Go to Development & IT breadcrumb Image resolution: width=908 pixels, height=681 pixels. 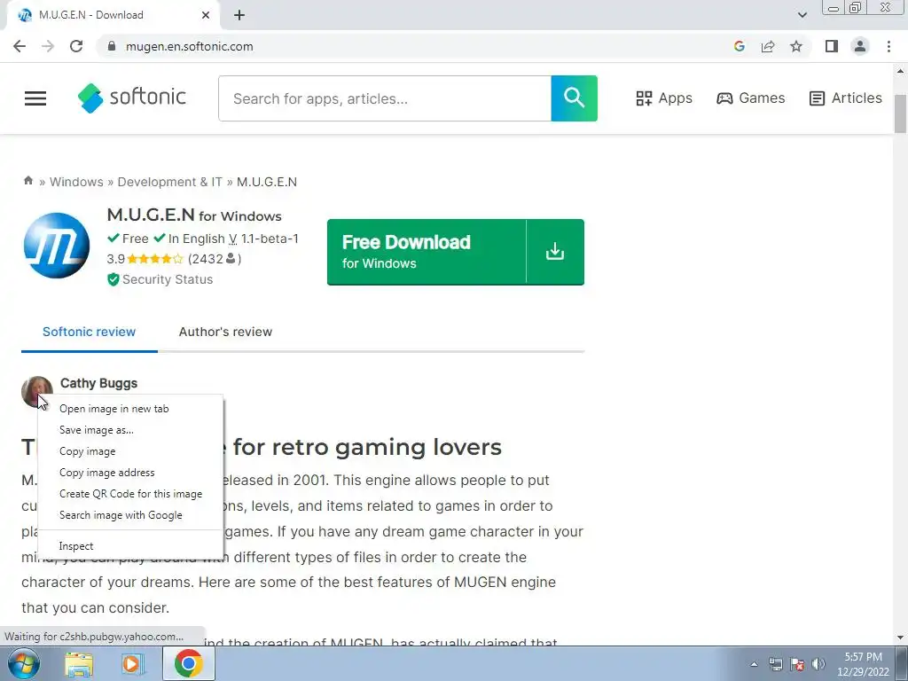(169, 182)
